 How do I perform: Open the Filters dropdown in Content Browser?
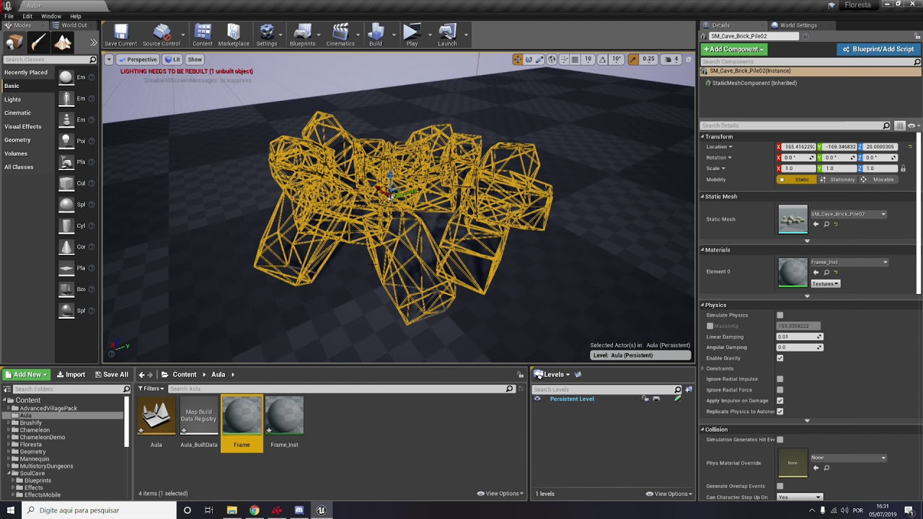pos(151,389)
